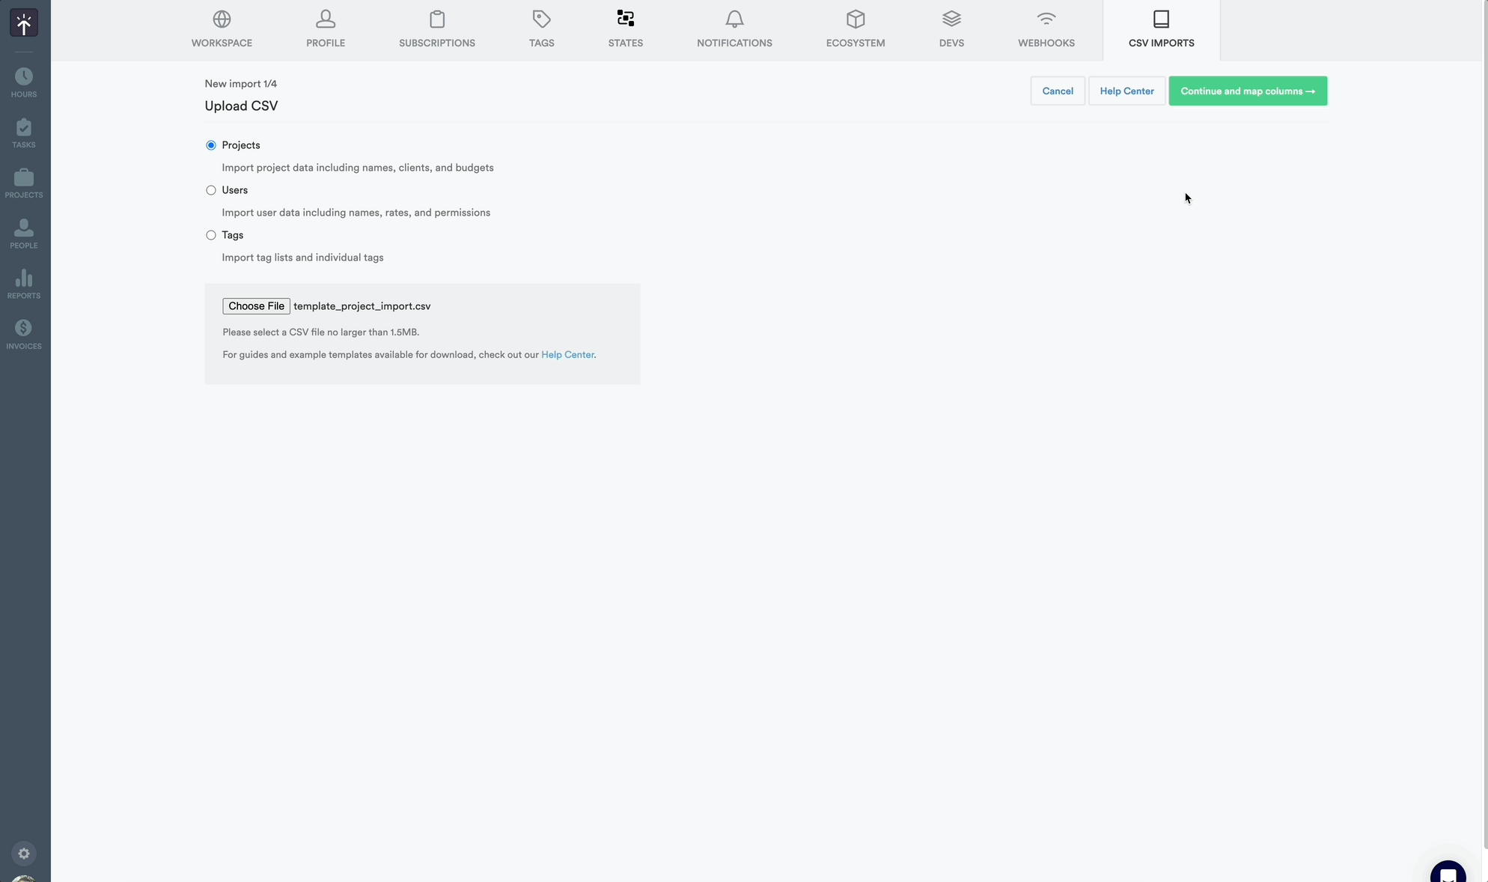Open the Reports section in sidebar
This screenshot has height=882, width=1488.
tap(24, 282)
